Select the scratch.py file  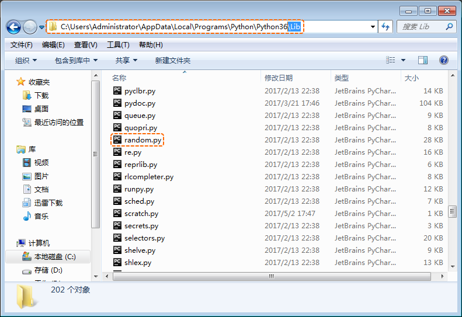tap(141, 214)
